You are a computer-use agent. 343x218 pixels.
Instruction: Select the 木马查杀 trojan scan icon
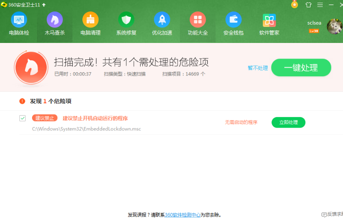(x=54, y=20)
